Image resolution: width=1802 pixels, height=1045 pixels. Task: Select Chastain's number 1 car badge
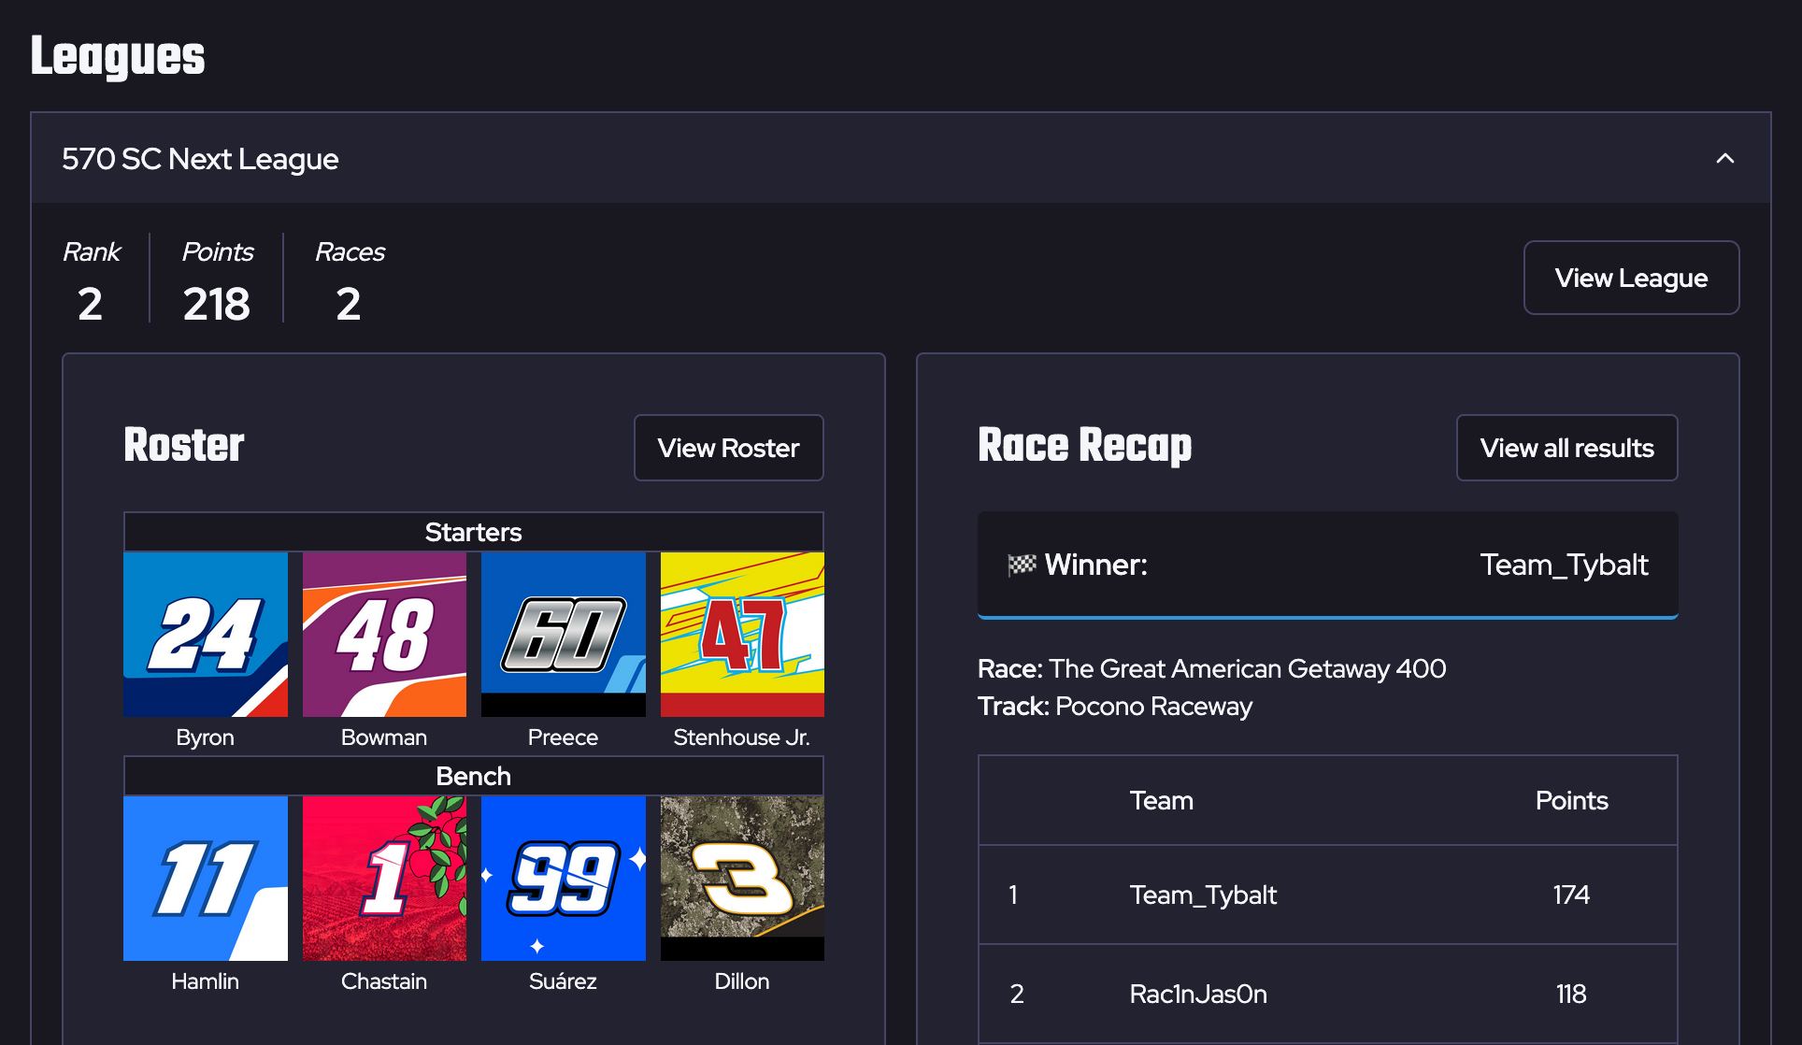click(x=384, y=879)
